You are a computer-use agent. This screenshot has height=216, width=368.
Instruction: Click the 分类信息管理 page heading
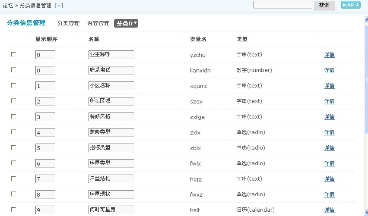pyautogui.click(x=26, y=23)
